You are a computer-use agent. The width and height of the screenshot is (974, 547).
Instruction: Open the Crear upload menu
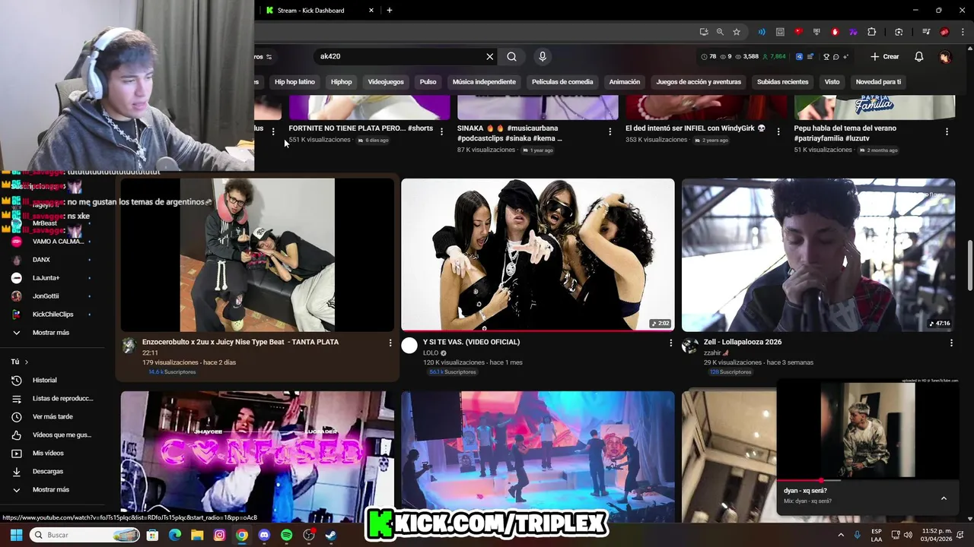(885, 56)
